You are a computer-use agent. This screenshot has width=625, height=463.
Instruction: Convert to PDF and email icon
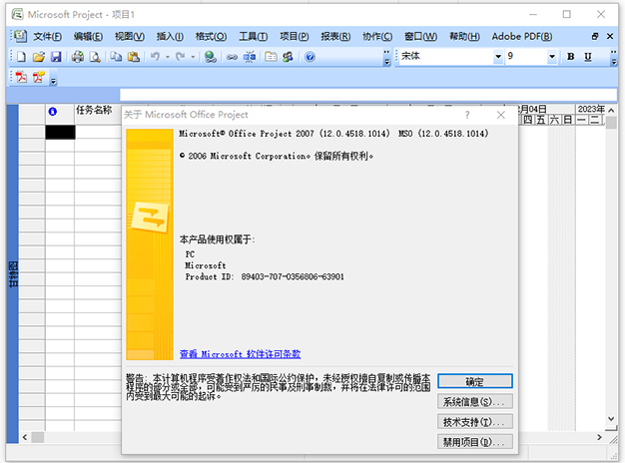click(x=39, y=77)
